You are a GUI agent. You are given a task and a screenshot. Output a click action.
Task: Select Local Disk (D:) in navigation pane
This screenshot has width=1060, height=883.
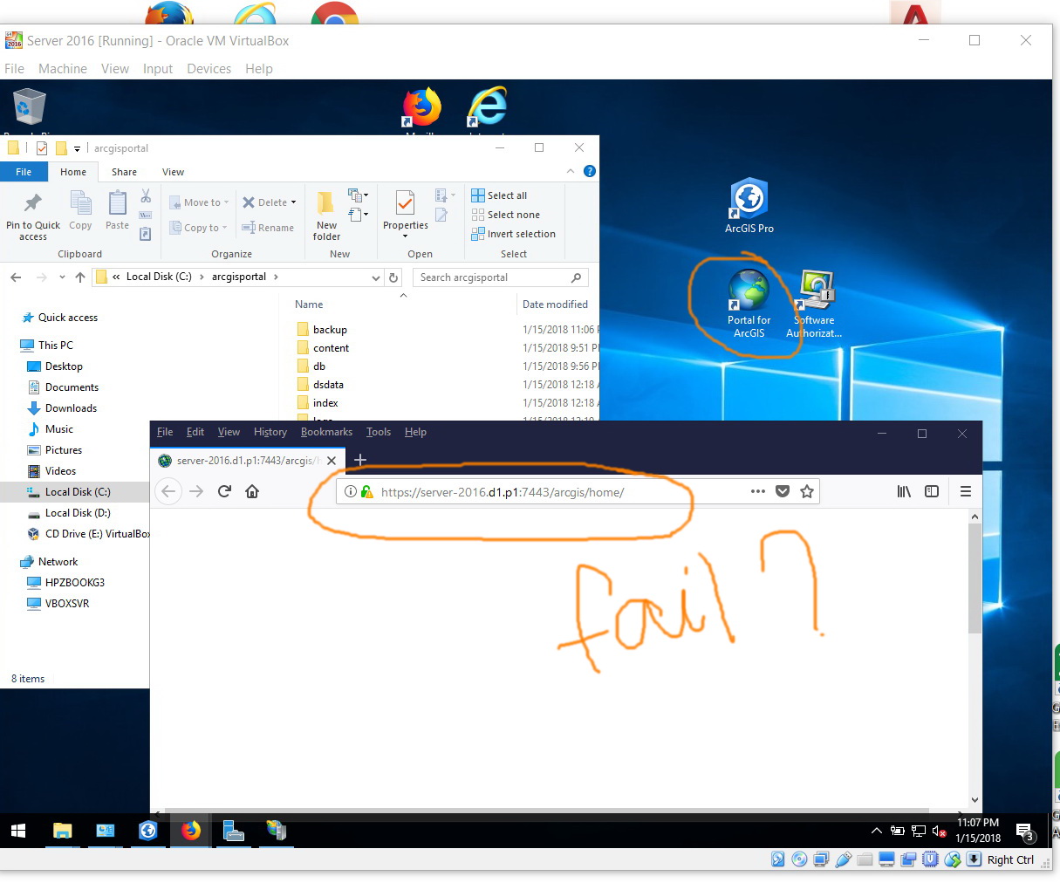[78, 513]
